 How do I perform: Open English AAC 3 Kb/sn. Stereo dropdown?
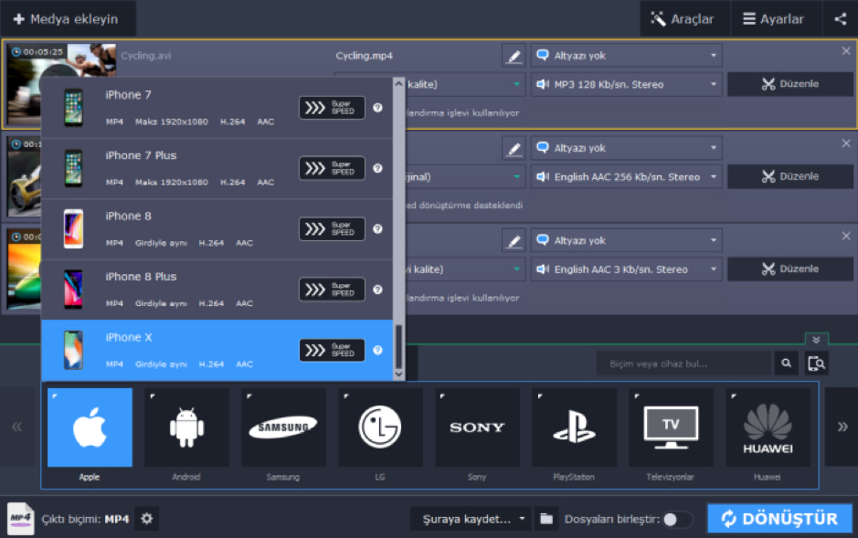[x=627, y=269]
